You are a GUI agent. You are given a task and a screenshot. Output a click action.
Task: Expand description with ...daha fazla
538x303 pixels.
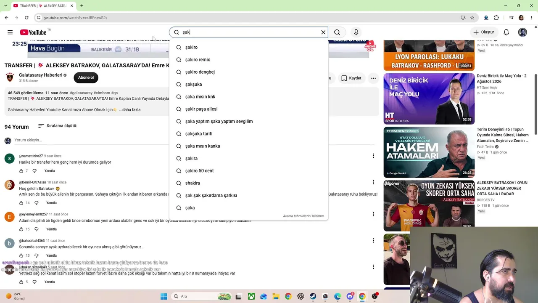130,110
